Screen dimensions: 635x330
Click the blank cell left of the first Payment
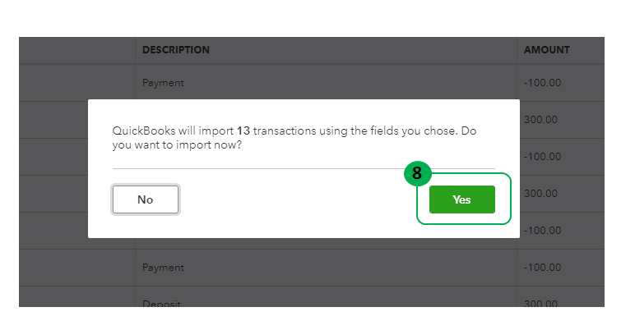tap(77, 83)
